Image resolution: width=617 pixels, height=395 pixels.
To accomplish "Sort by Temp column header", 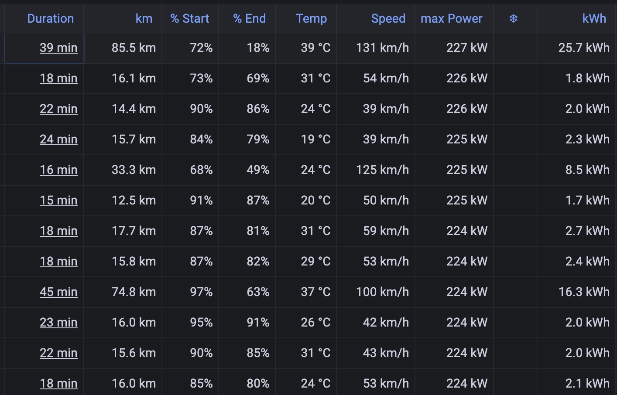I will (312, 19).
